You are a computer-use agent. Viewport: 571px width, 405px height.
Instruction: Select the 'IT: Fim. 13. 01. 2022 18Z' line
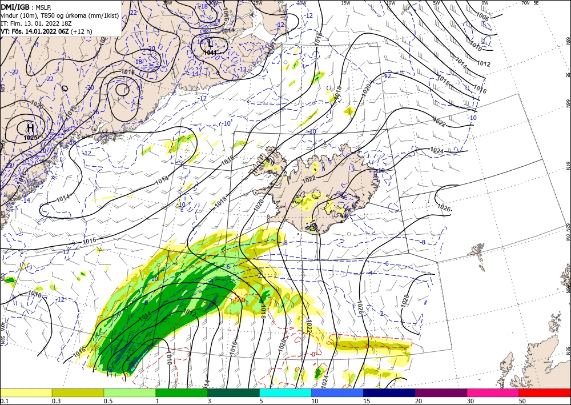pyautogui.click(x=35, y=23)
